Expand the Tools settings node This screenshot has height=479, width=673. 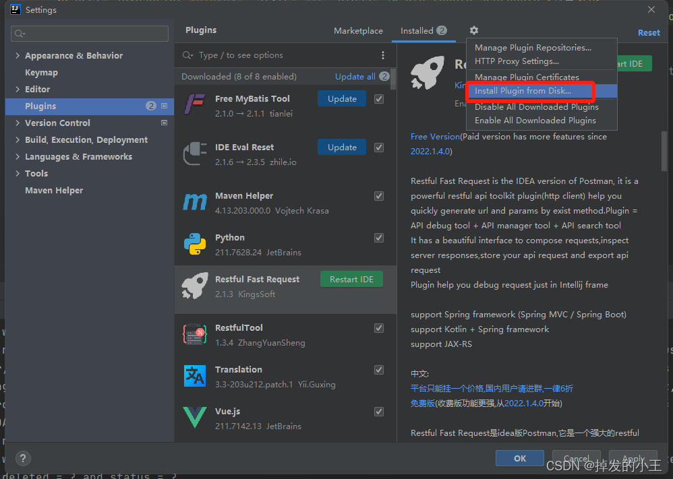(x=18, y=173)
